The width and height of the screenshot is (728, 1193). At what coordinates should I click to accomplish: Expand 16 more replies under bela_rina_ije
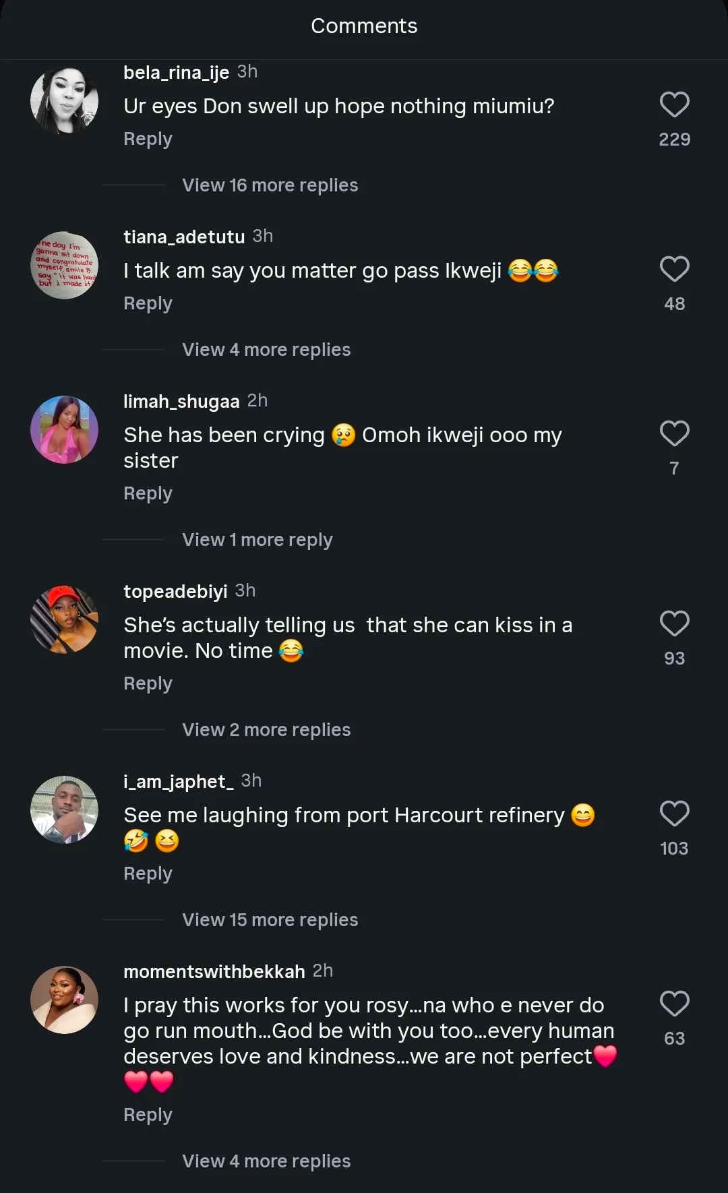pos(270,185)
